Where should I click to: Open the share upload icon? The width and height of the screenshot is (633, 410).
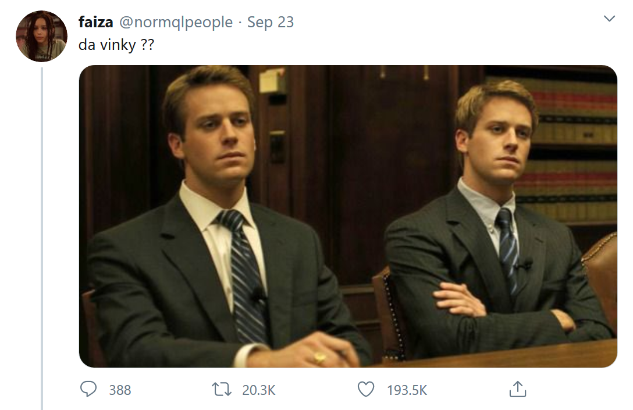tap(518, 390)
